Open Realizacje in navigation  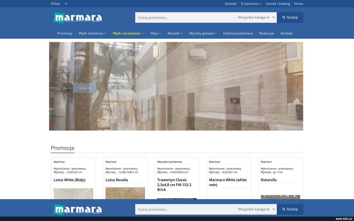point(267,33)
